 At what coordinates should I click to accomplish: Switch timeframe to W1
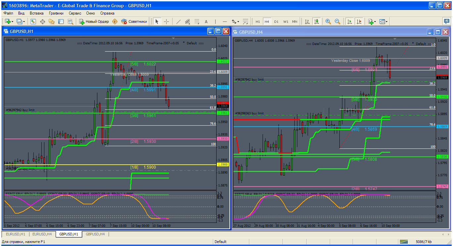point(285,21)
